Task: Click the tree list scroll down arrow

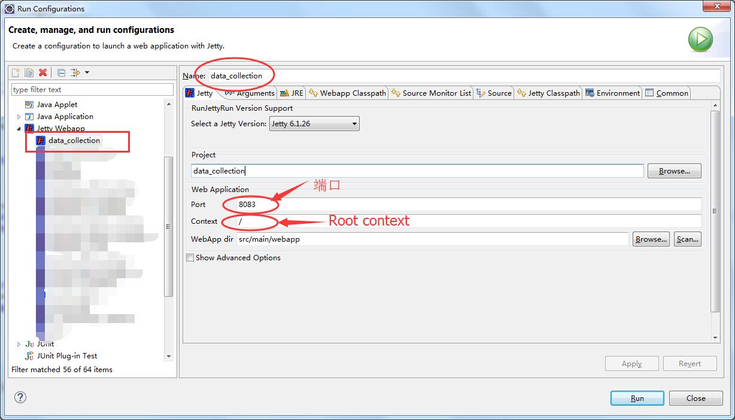Action: tap(169, 357)
